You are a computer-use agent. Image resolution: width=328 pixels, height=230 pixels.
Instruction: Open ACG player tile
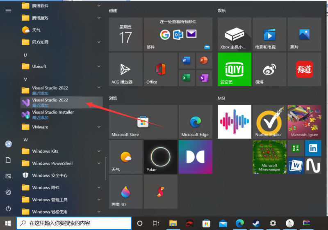tap(125, 69)
